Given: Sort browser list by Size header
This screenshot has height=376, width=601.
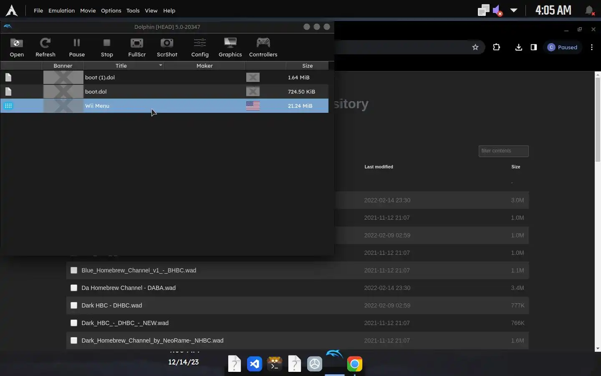Looking at the screenshot, I should tap(516, 167).
